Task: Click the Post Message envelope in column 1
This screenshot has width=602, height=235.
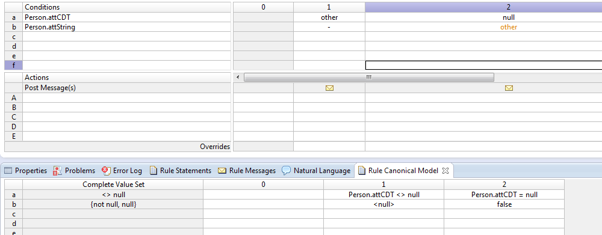Action: coord(329,88)
